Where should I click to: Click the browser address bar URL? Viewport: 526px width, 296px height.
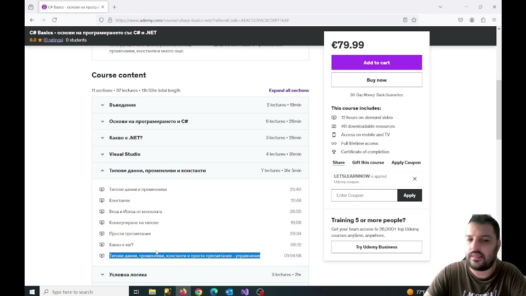(x=202, y=20)
